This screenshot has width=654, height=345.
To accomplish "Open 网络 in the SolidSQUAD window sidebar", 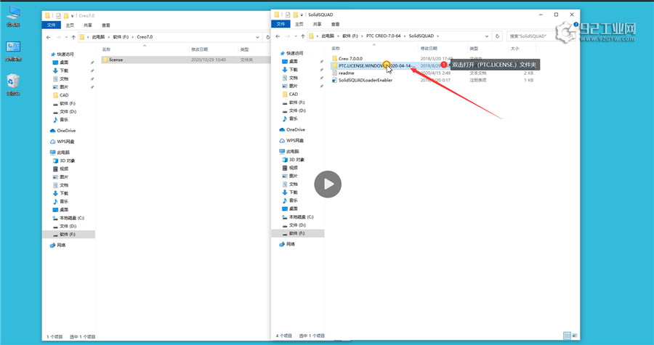I will point(288,244).
